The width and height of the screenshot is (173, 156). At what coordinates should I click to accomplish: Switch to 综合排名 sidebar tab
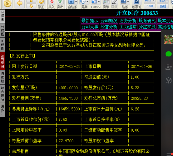[x=2, y=94]
